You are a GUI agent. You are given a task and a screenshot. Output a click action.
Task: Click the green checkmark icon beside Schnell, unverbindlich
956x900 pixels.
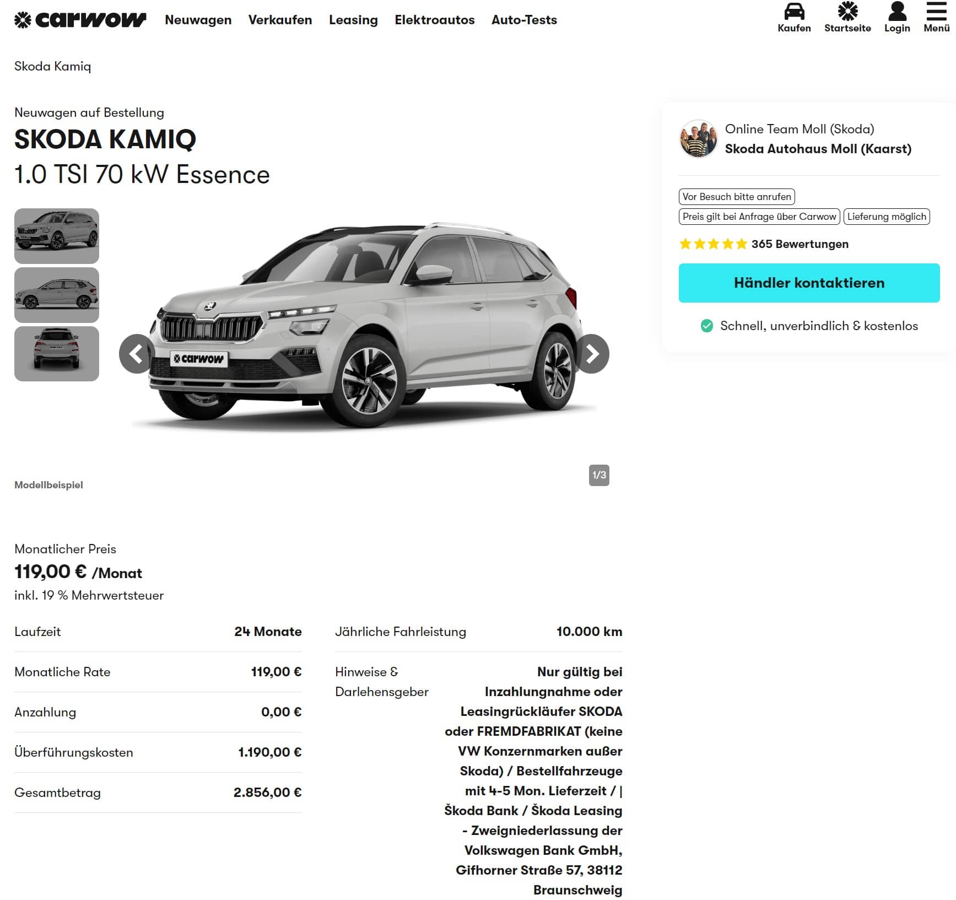coord(706,326)
